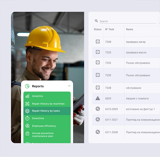Sort by the Name column header
The height and width of the screenshot is (157, 160).
click(x=129, y=29)
